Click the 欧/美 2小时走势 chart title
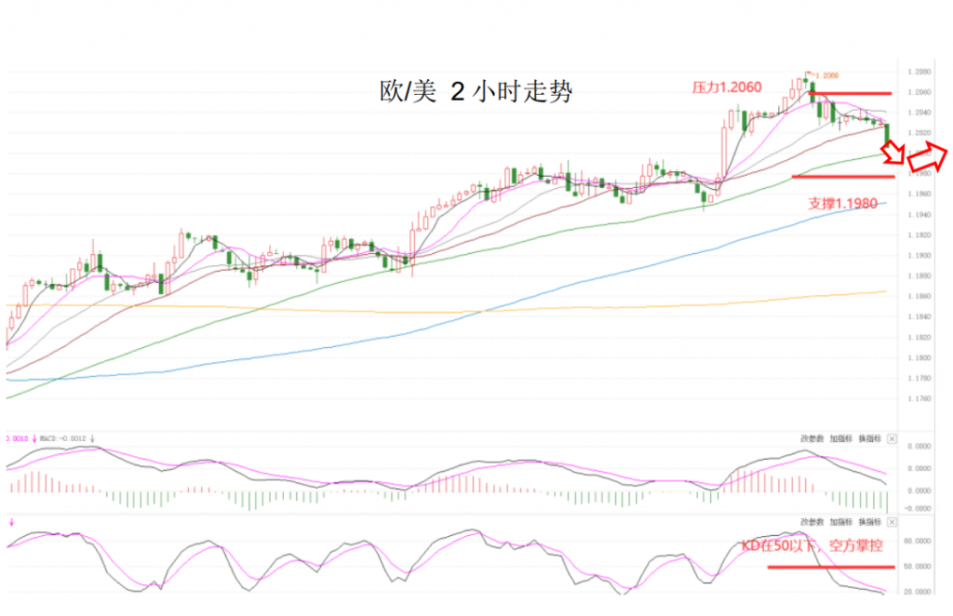 coord(476,92)
